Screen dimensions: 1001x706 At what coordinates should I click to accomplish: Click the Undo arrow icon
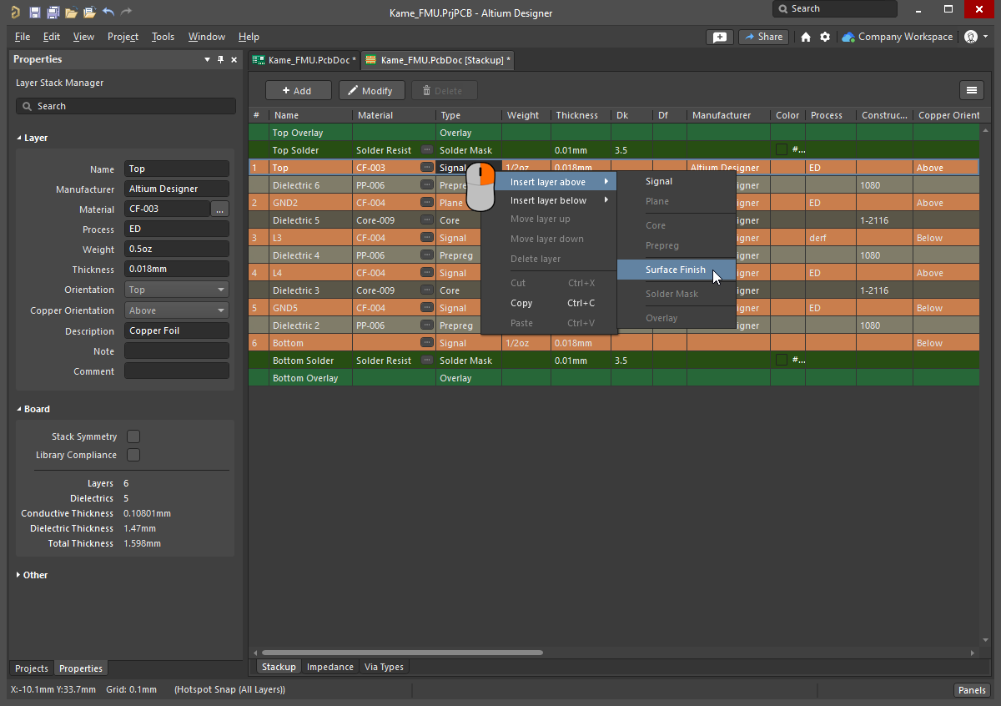pos(108,13)
